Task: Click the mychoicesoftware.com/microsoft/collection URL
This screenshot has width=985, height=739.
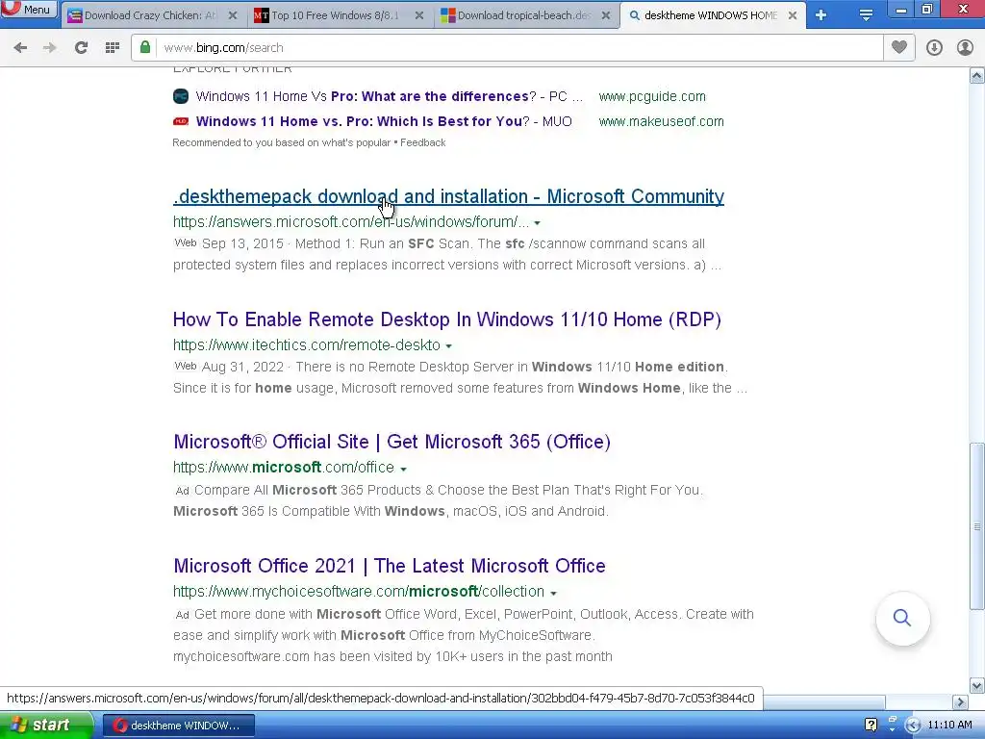Action: 359,592
